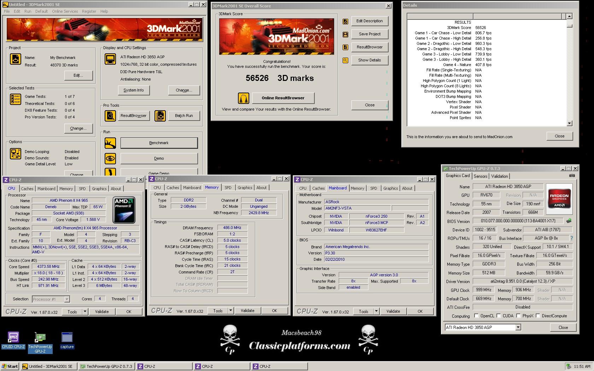Click Save Project button

(369, 34)
